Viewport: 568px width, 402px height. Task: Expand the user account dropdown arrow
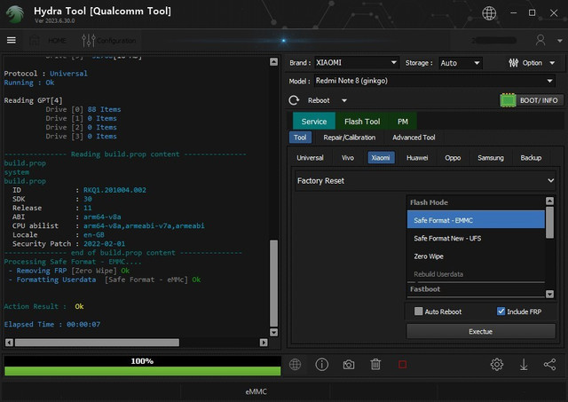click(560, 41)
